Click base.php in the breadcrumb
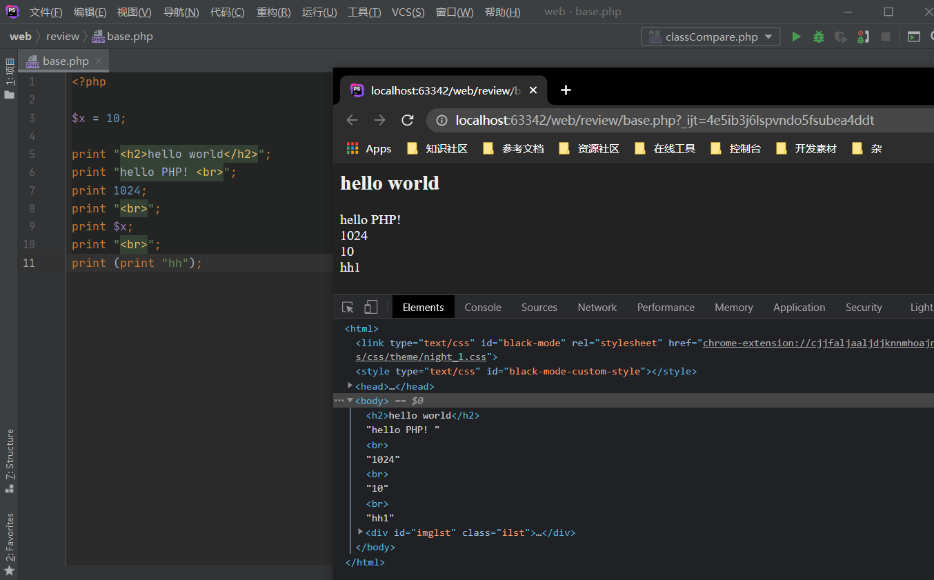 [x=122, y=37]
